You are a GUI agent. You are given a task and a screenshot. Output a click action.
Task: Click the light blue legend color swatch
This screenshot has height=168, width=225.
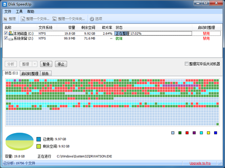[173, 133]
